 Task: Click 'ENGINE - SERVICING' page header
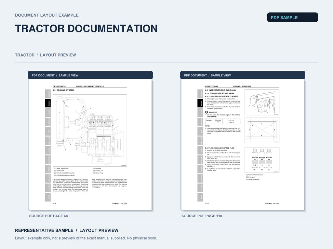[242, 86]
